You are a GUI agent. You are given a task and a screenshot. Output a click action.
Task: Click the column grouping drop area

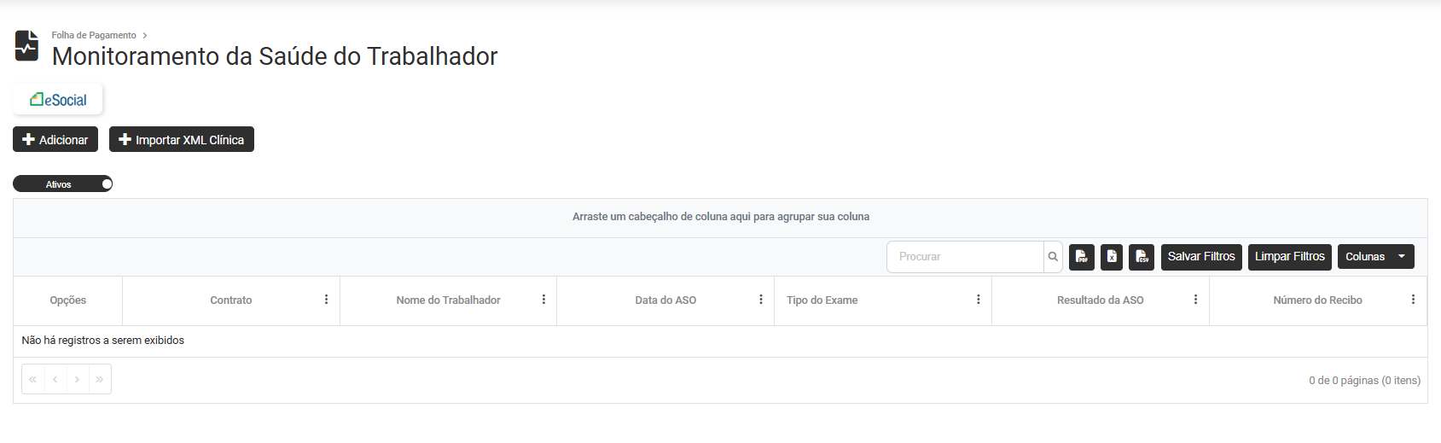[x=720, y=218]
